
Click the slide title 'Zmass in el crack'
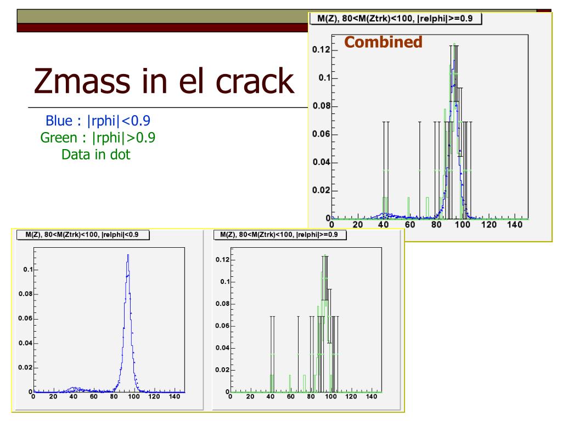point(164,81)
